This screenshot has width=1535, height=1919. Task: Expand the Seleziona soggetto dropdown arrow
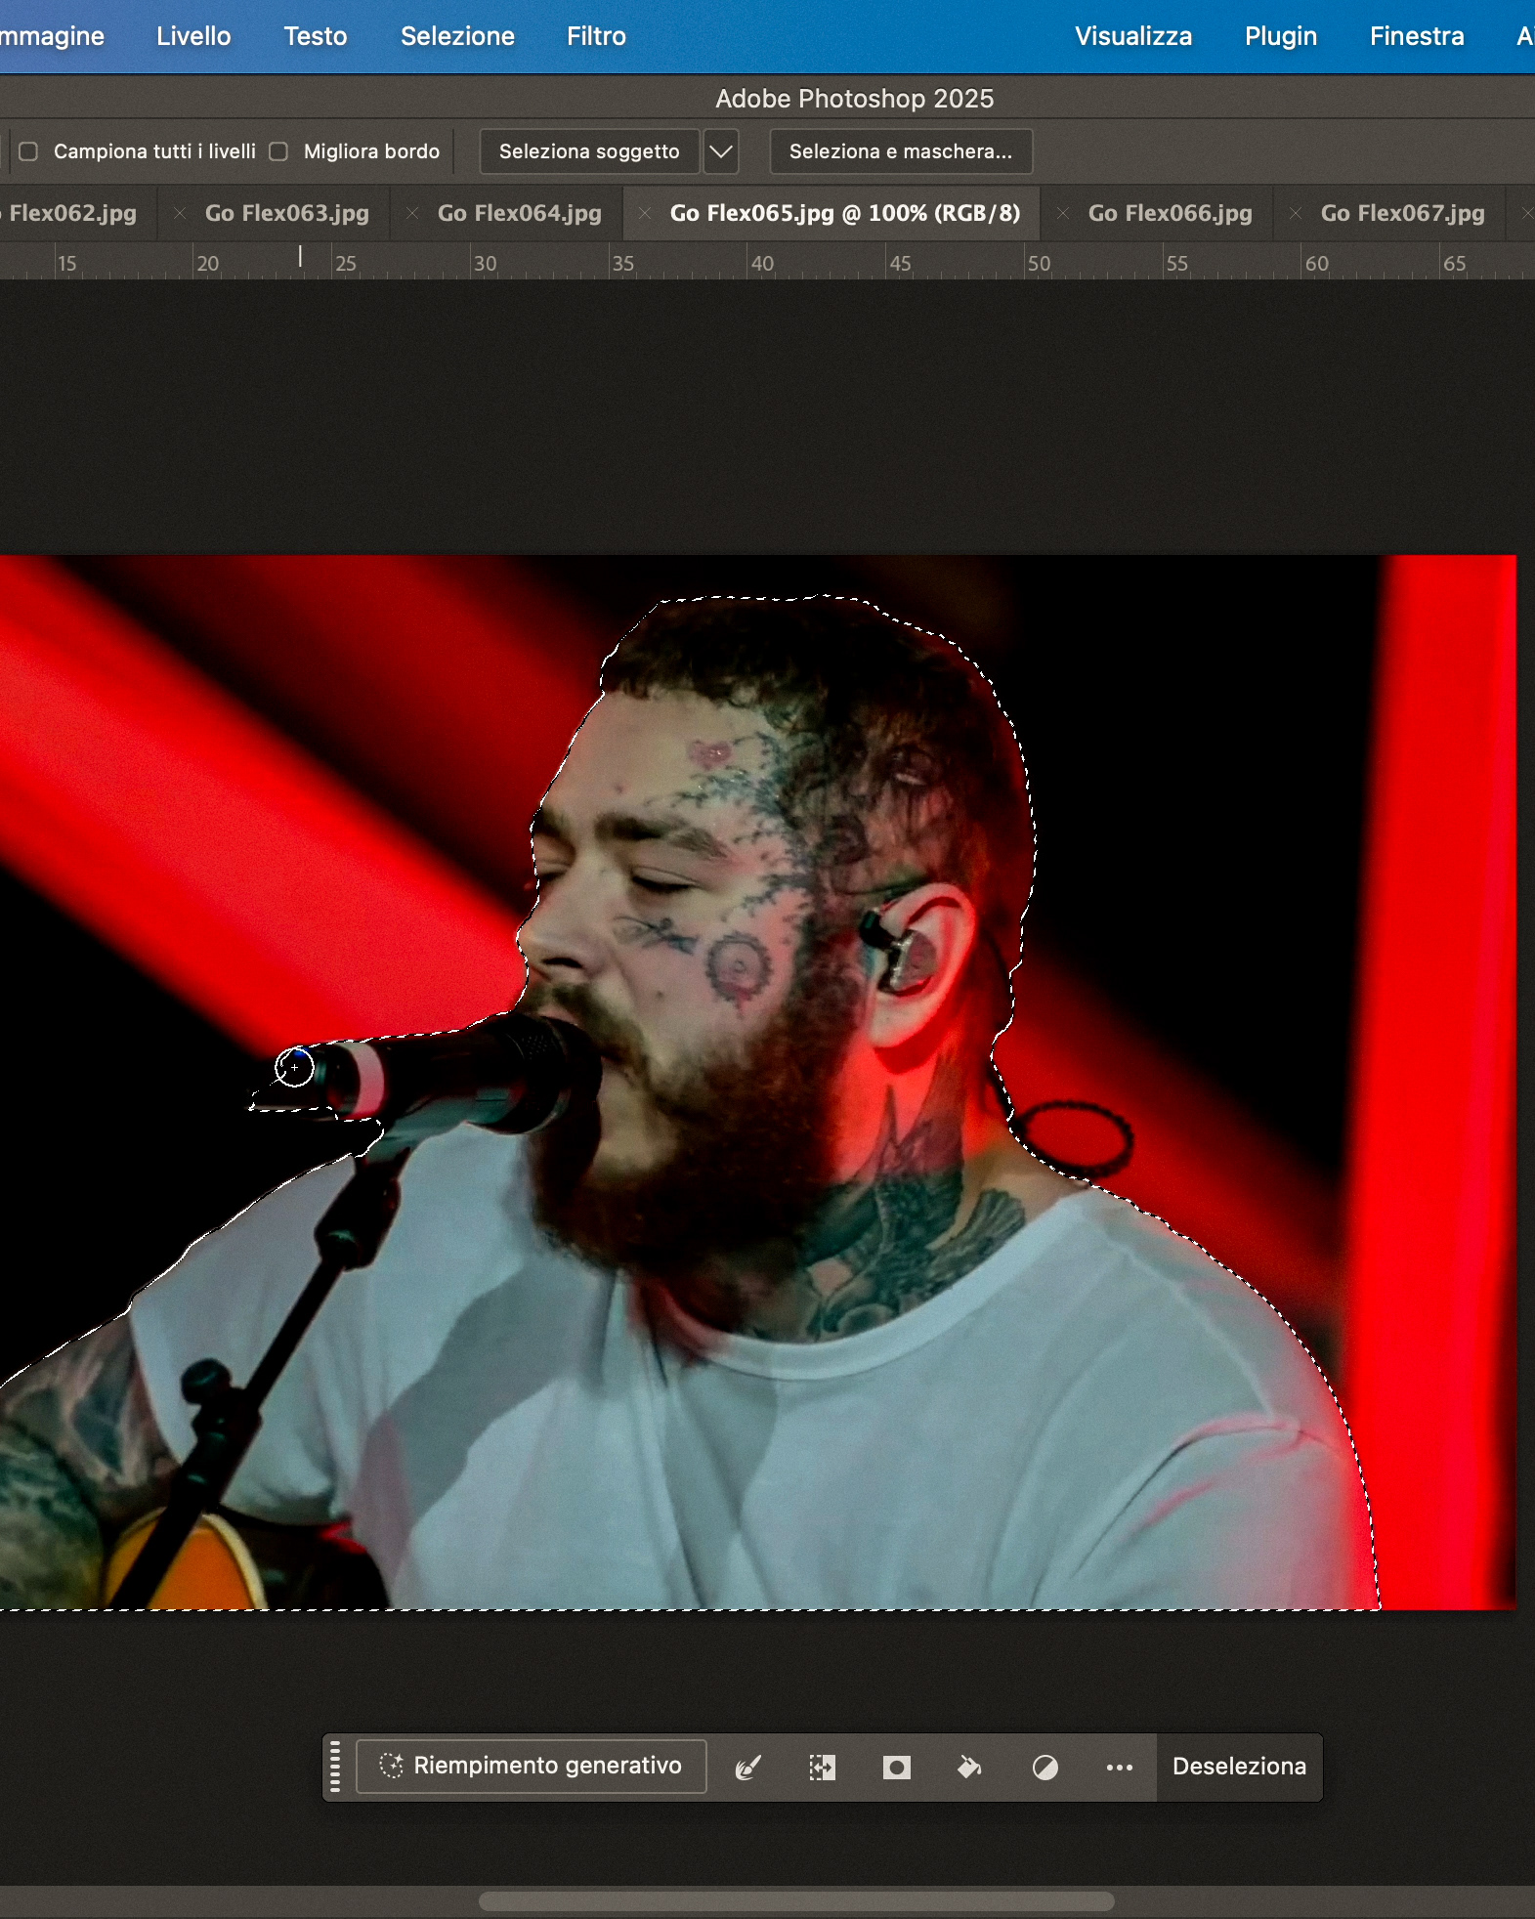click(x=720, y=151)
